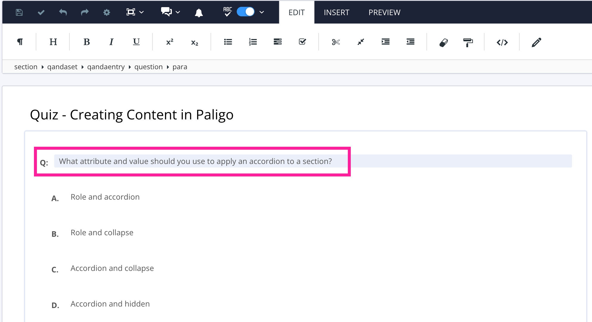Click the Undo arrow icon
This screenshot has width=592, height=322.
pos(63,12)
